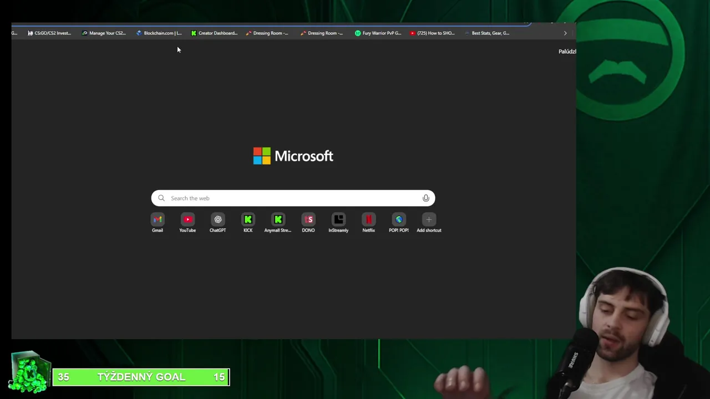Screen dimensions: 710x399
Task: Open the YouTube shortcut tile
Action: 187,223
